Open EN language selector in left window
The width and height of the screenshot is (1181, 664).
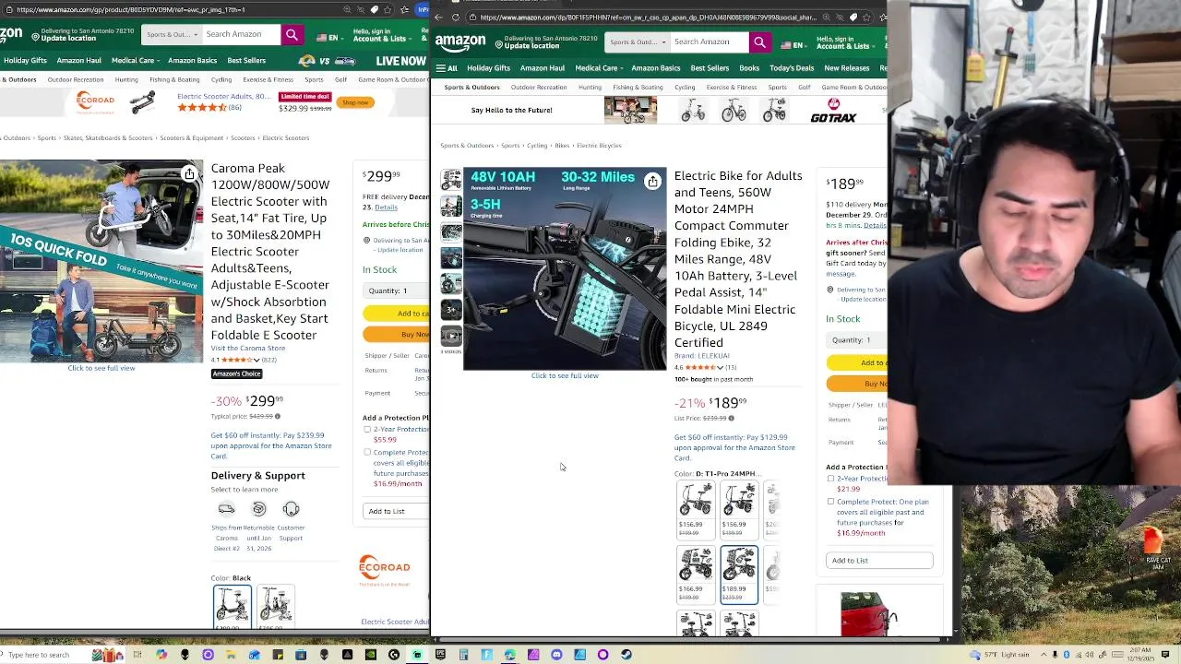pyautogui.click(x=328, y=38)
